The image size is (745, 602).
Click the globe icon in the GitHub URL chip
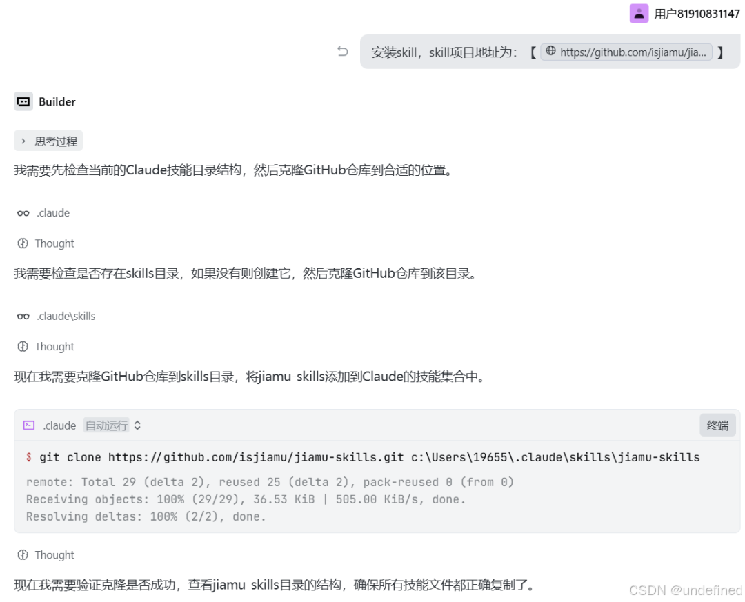(550, 52)
